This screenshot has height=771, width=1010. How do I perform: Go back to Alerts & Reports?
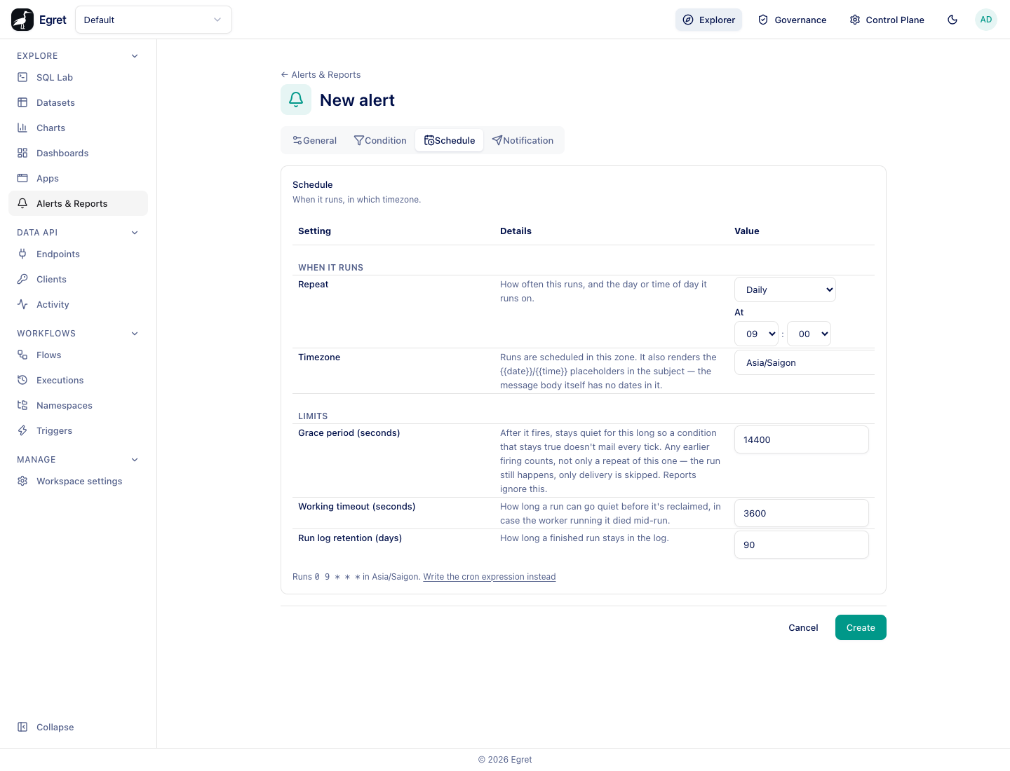tap(321, 74)
